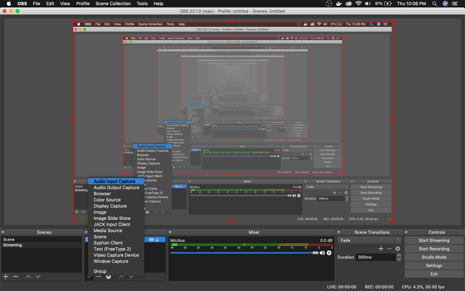Viewport: 465px width, 291px height.
Task: Open Siri from the macOS menu bar
Action: pos(445,4)
